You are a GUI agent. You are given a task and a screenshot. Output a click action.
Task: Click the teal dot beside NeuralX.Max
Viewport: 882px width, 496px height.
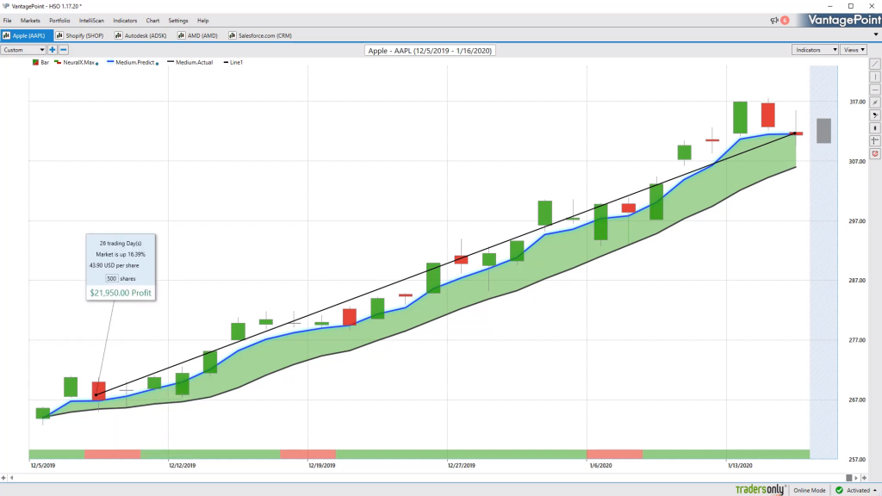[97, 64]
